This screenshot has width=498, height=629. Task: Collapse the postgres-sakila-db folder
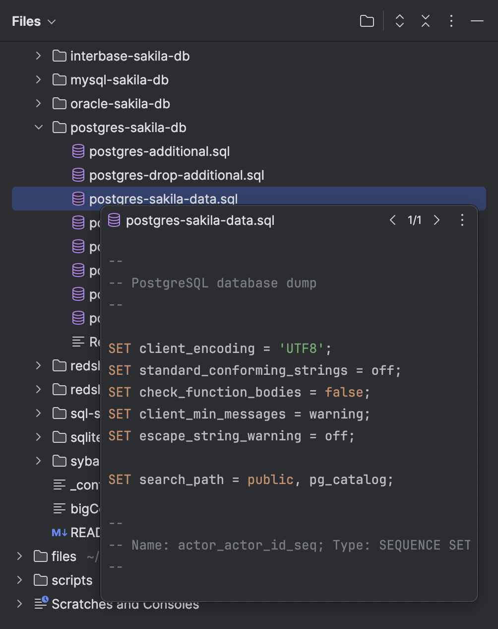coord(38,127)
